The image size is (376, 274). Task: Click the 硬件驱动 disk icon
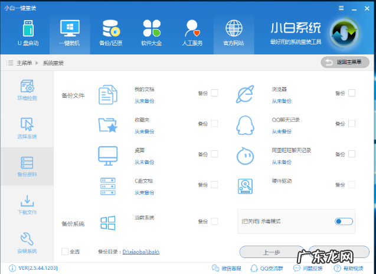[x=245, y=186]
